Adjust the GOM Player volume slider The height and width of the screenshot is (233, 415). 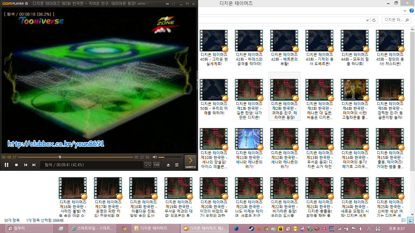(x=170, y=157)
